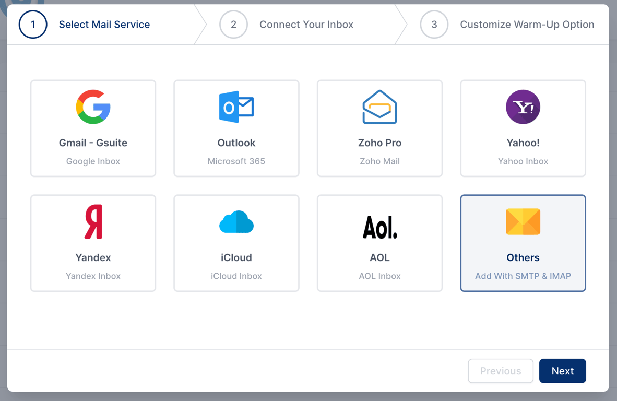Screen dimensions: 617x401
Task: Click the yellow Others envelope icon
Action: point(523,222)
